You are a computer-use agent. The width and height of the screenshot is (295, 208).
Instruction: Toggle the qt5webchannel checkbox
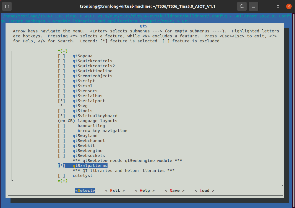click(62, 141)
